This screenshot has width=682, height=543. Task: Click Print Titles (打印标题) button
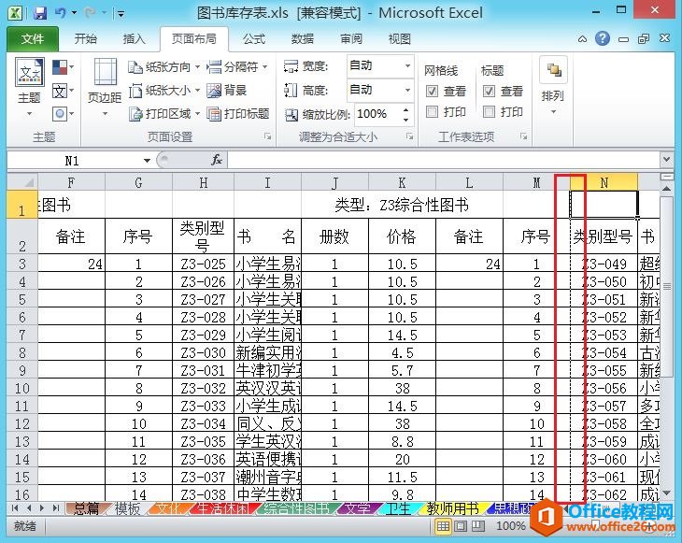click(237, 114)
